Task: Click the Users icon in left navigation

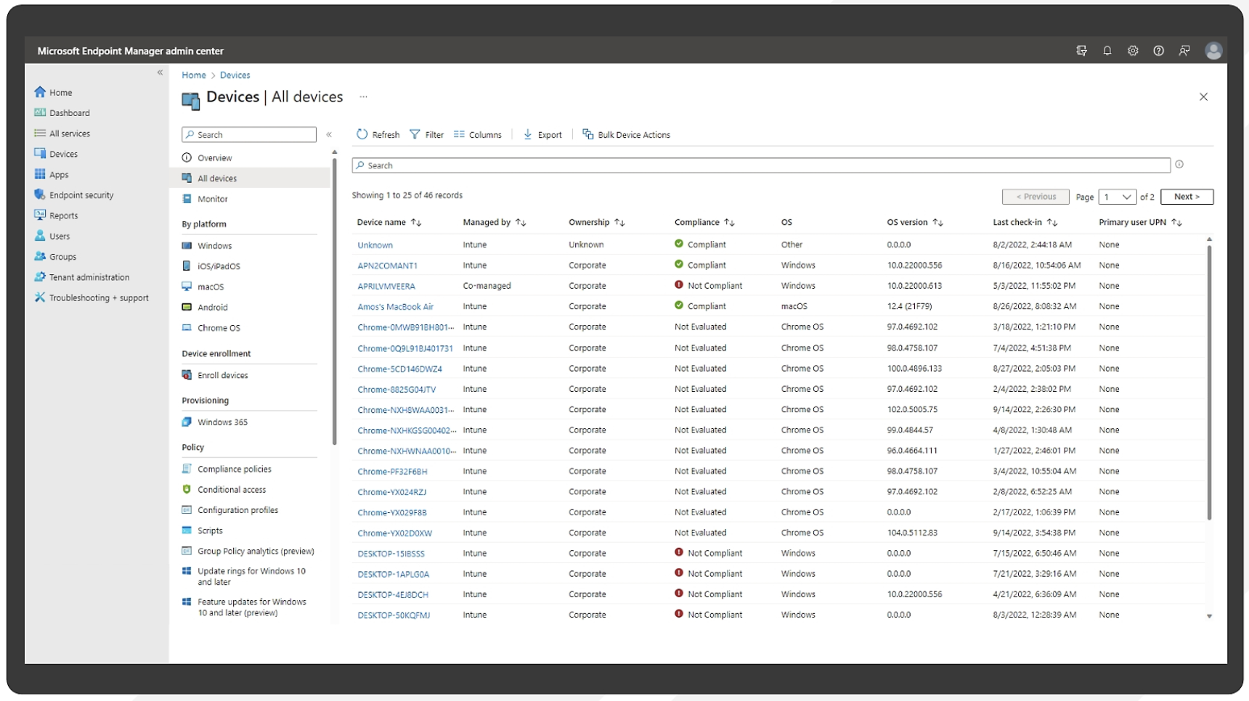Action: (40, 236)
